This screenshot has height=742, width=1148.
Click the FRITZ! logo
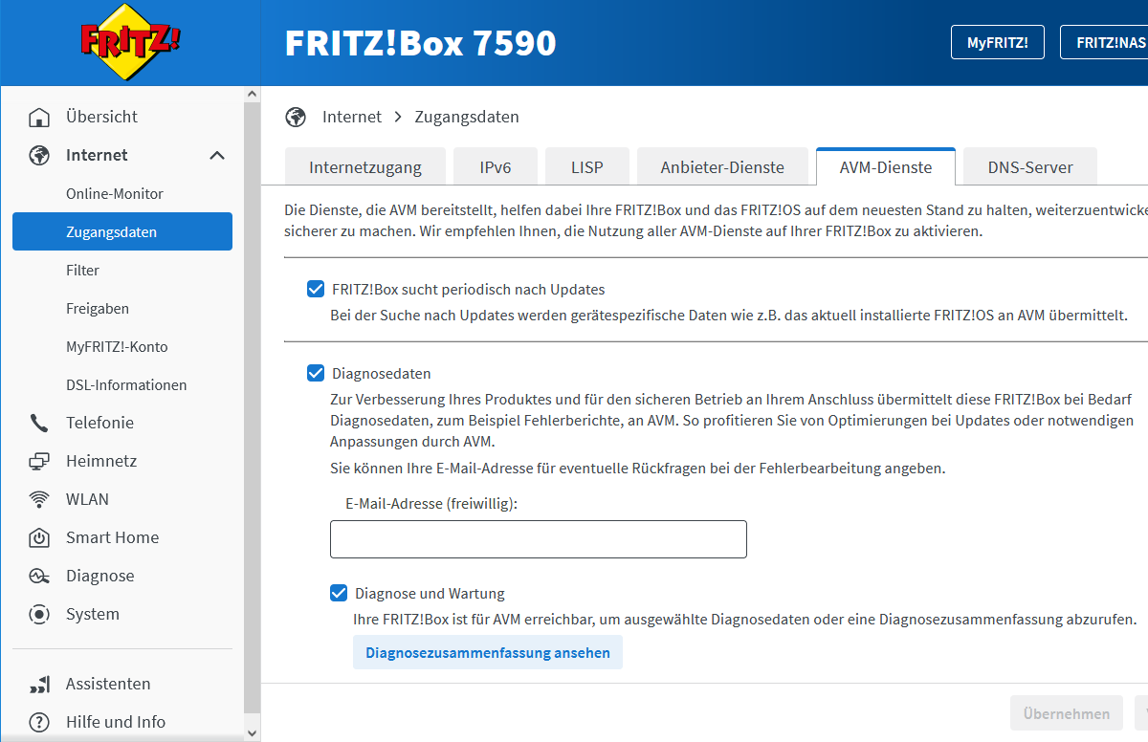[x=130, y=43]
